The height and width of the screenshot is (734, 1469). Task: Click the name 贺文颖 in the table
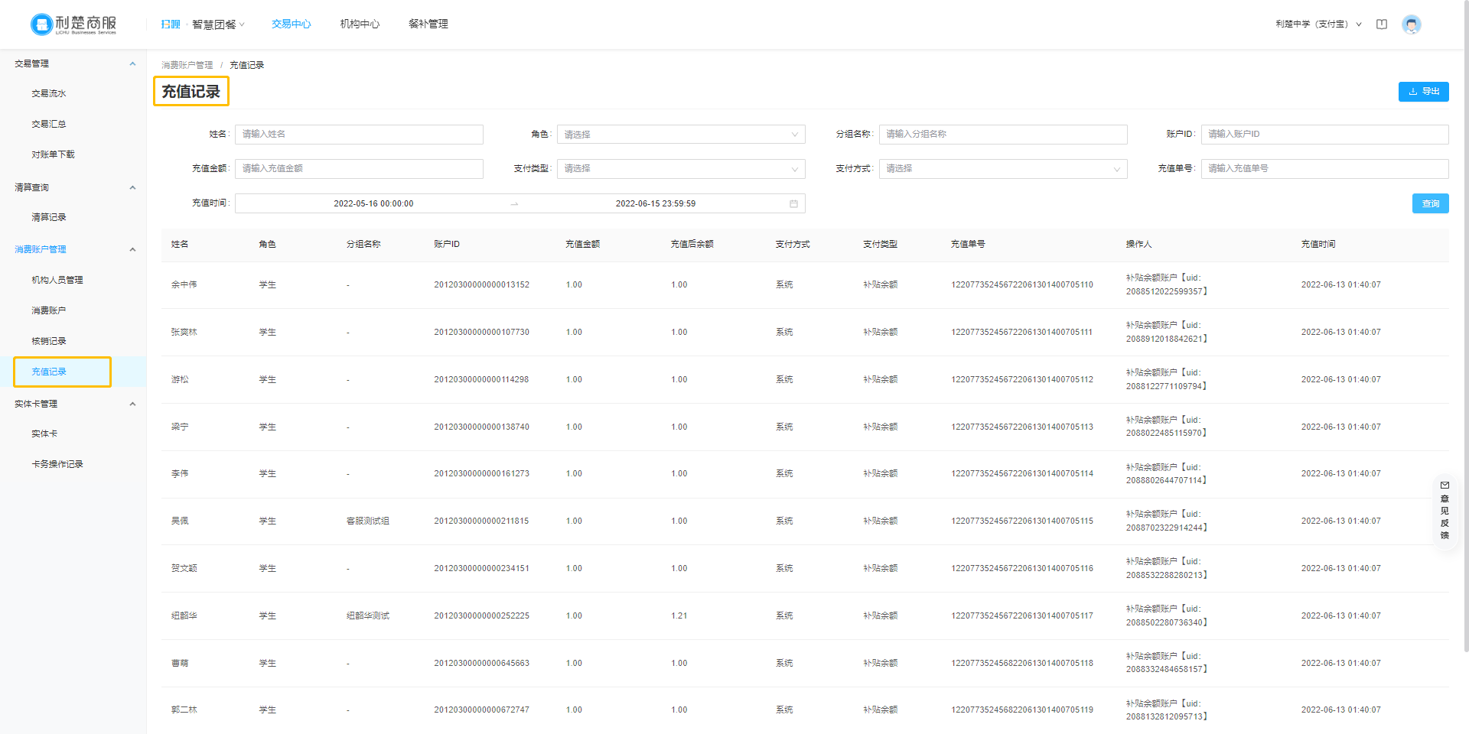pyautogui.click(x=184, y=568)
